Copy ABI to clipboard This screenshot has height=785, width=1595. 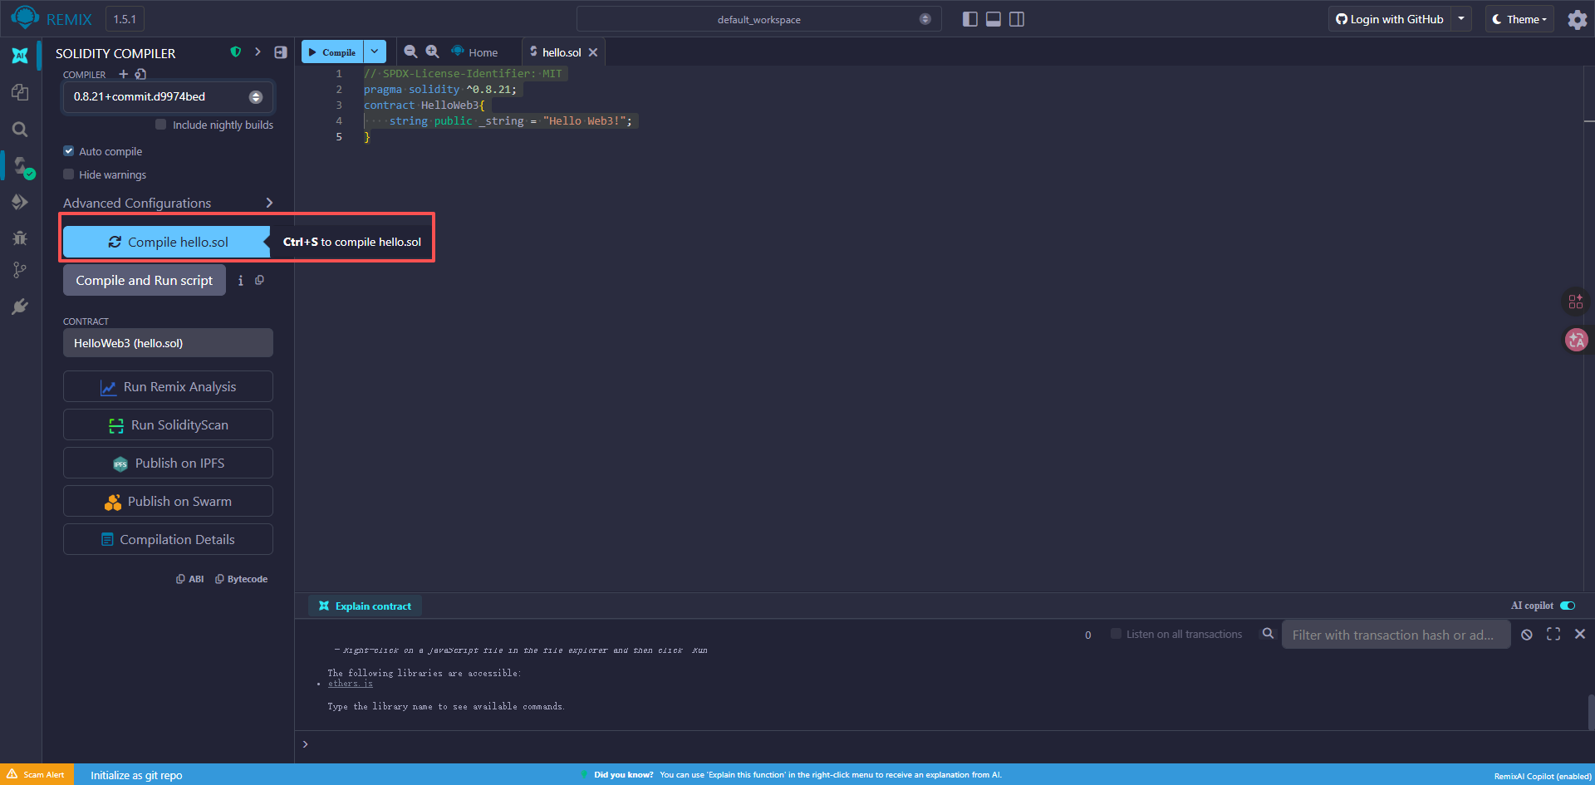coord(190,579)
